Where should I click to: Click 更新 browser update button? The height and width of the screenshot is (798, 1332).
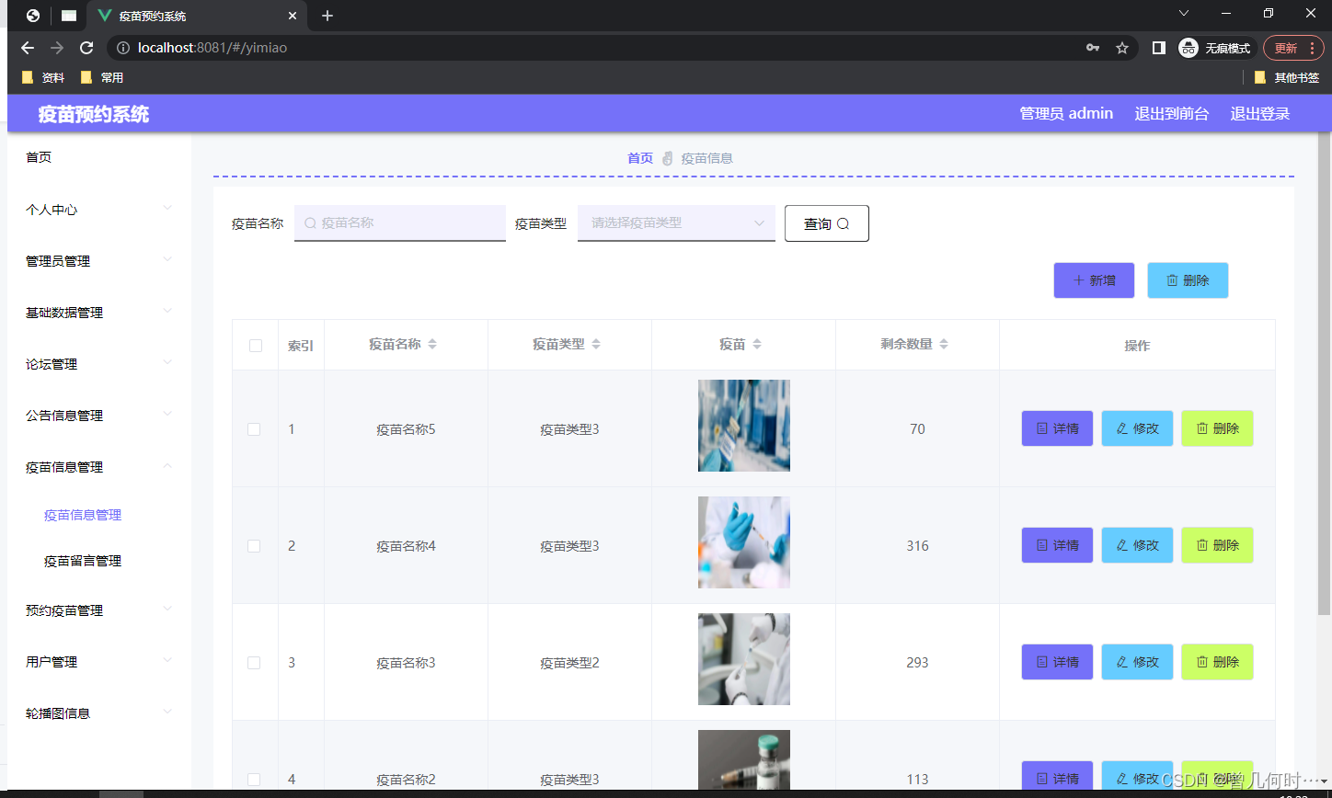(x=1293, y=48)
